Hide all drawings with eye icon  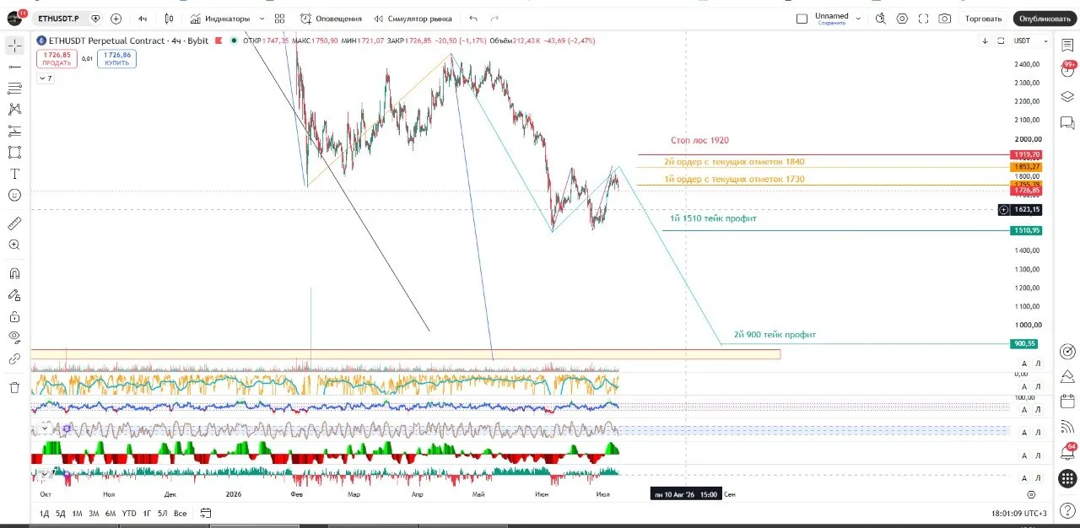14,337
